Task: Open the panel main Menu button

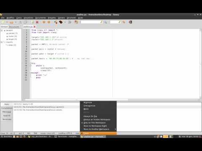Action: 7,136
